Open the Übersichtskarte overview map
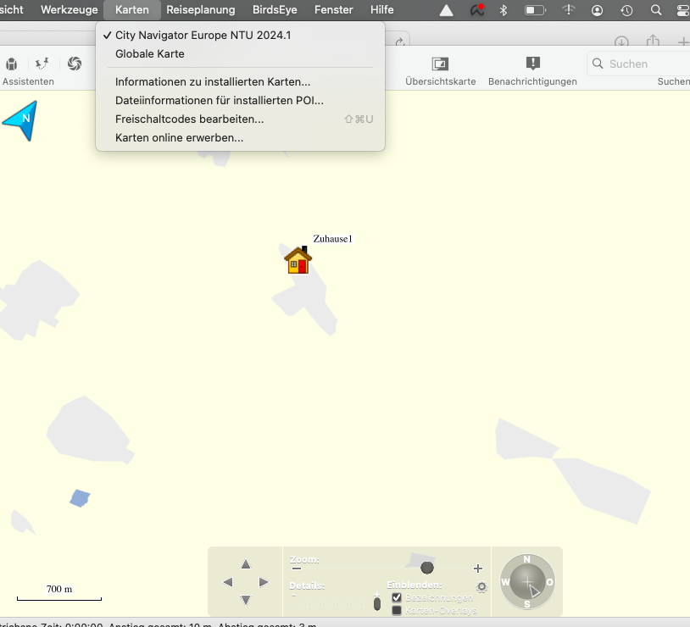The height and width of the screenshot is (627, 690). pyautogui.click(x=440, y=64)
